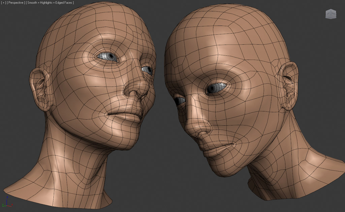This screenshot has width=345, height=212.
Task: Click the left head's far small eye
Action: [x=147, y=70]
